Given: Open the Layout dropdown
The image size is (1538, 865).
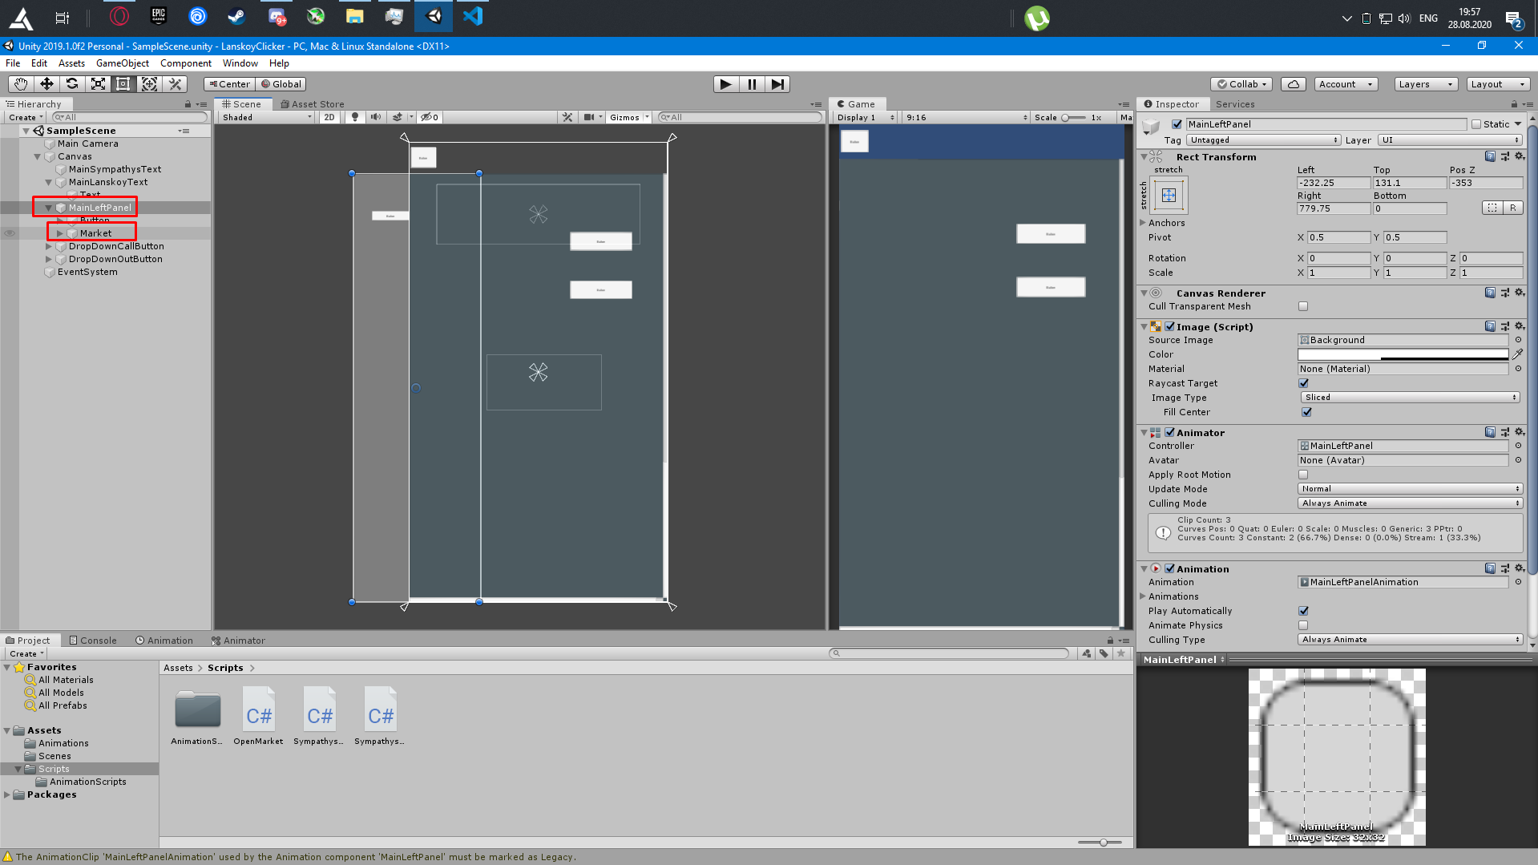Looking at the screenshot, I should click(x=1498, y=84).
